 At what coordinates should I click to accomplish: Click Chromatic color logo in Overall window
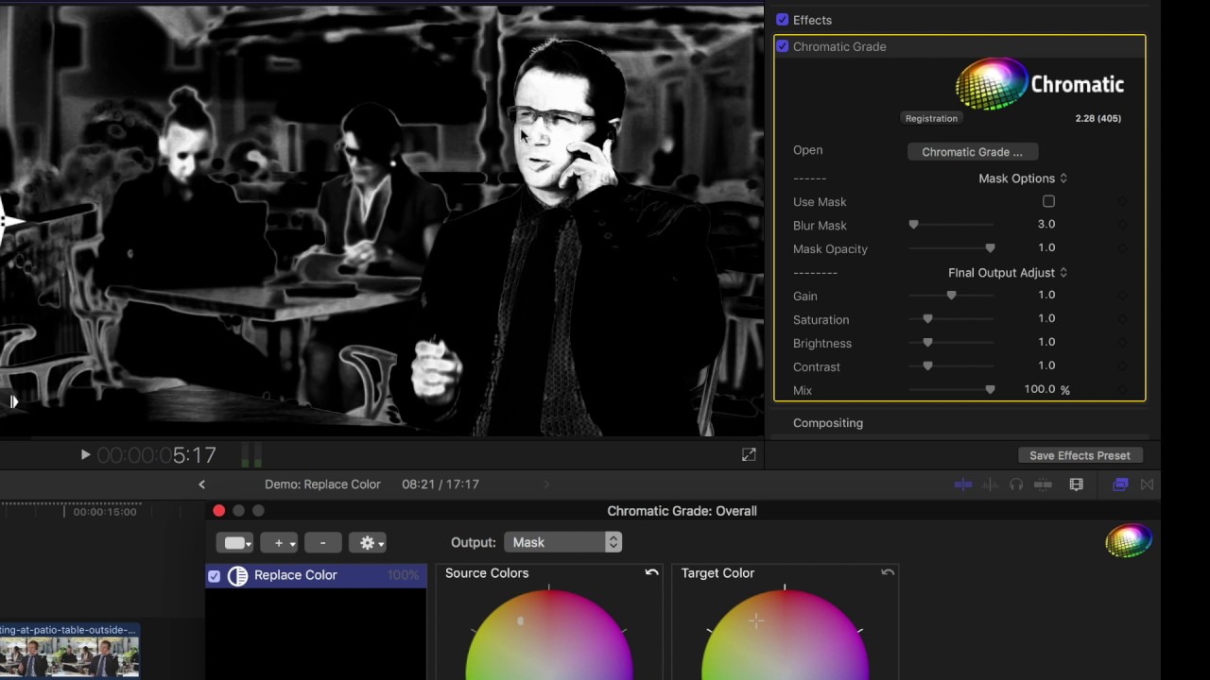[x=1129, y=541]
